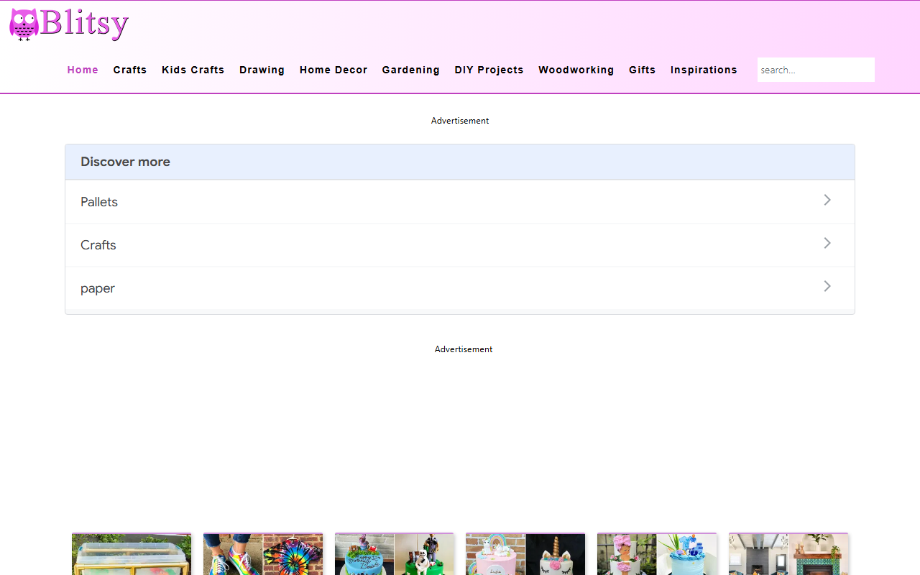Open the Home Decor category
The height and width of the screenshot is (575, 920).
333,70
